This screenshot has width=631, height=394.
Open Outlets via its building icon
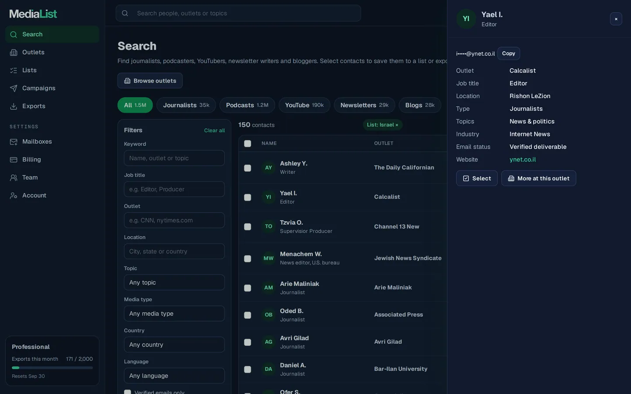[x=14, y=53]
